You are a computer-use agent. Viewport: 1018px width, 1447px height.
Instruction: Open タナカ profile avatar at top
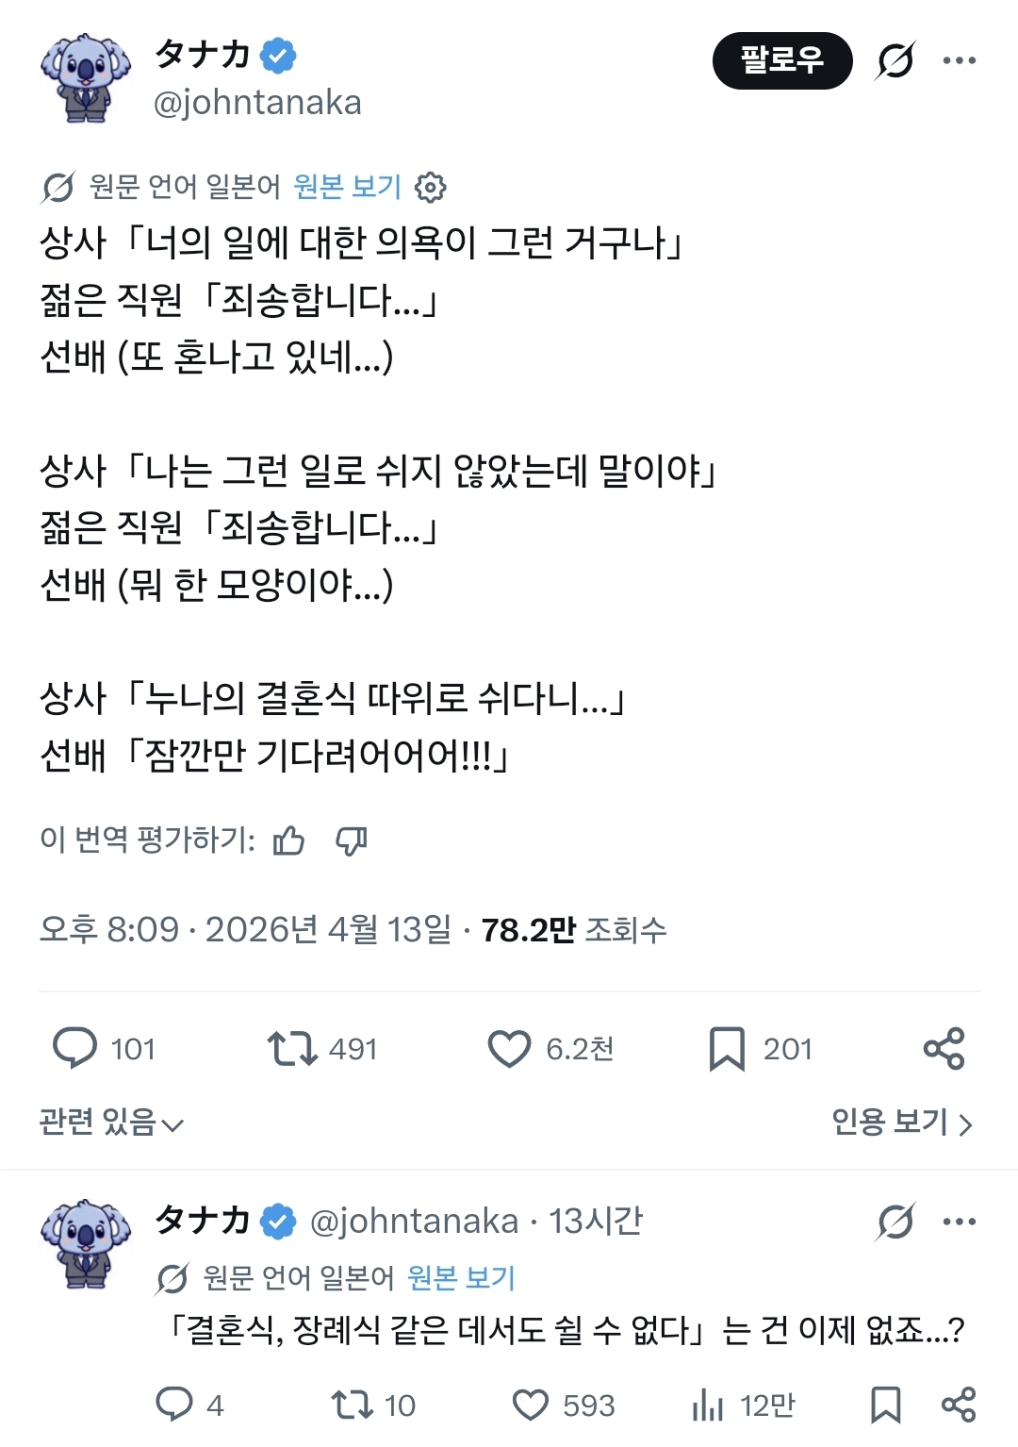(x=85, y=79)
